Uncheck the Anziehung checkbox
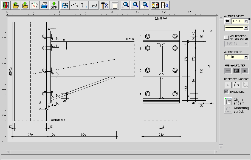Image resolution: width=251 pixels, height=160 pixels. [226, 92]
